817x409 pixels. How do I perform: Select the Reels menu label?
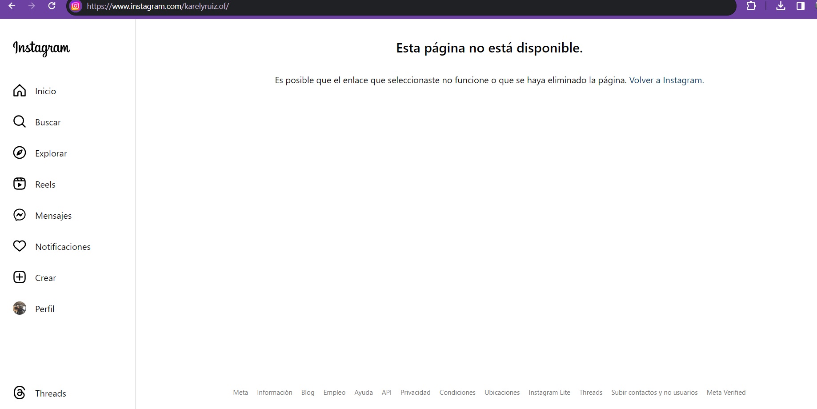click(x=45, y=184)
